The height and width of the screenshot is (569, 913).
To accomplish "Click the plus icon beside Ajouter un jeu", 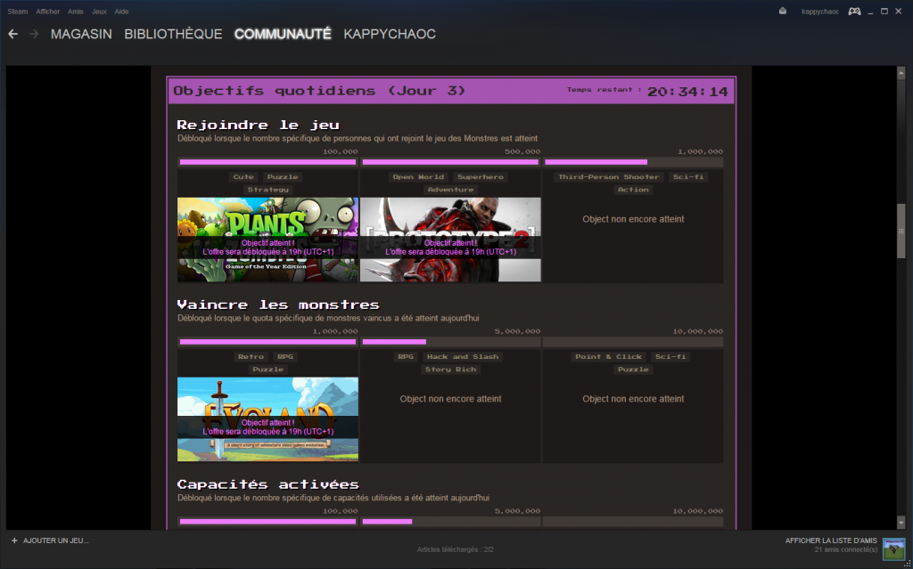I will click(14, 541).
